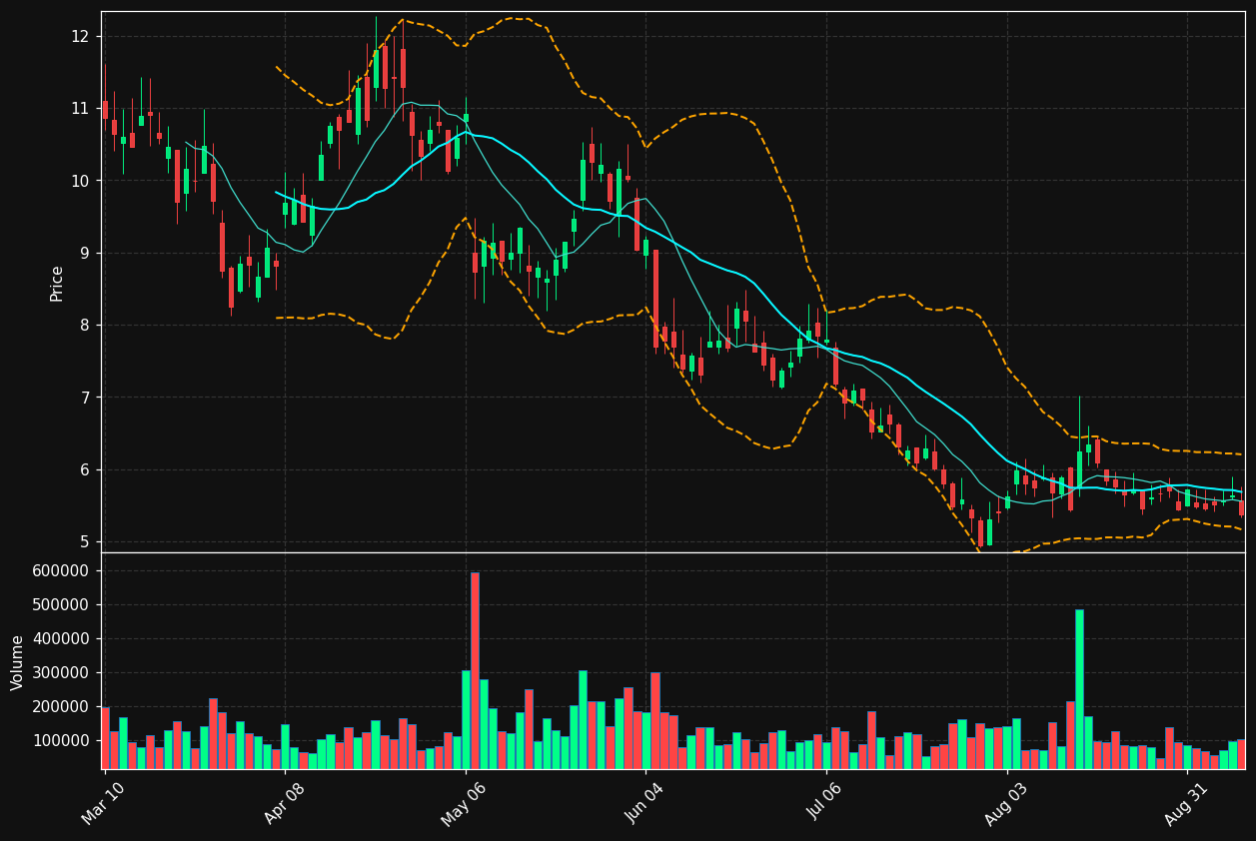
Task: Click the volume axis value 200000
Action: (61, 707)
